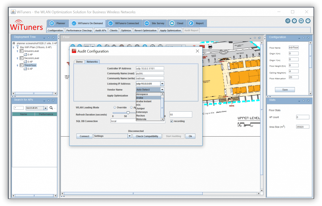Click the Connect button
322x206 pixels.
click(x=84, y=136)
